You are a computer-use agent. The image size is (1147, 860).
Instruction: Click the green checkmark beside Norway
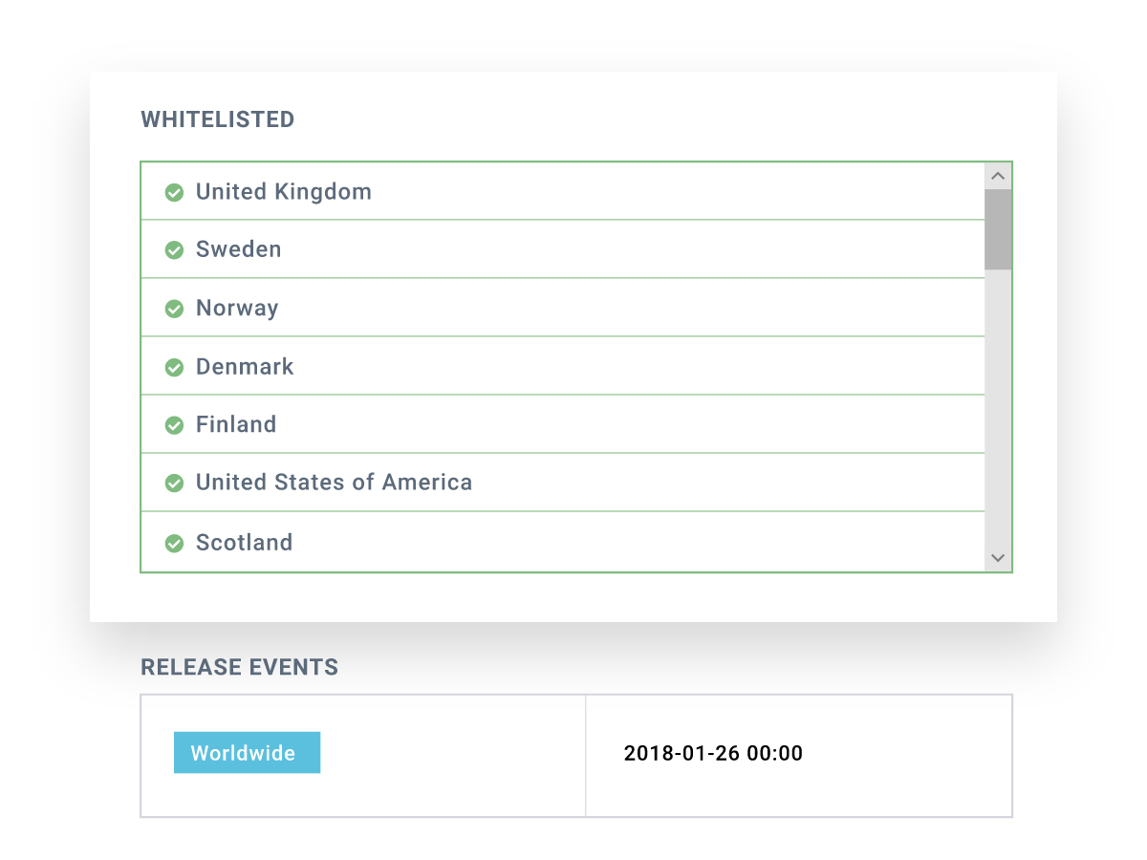[174, 309]
